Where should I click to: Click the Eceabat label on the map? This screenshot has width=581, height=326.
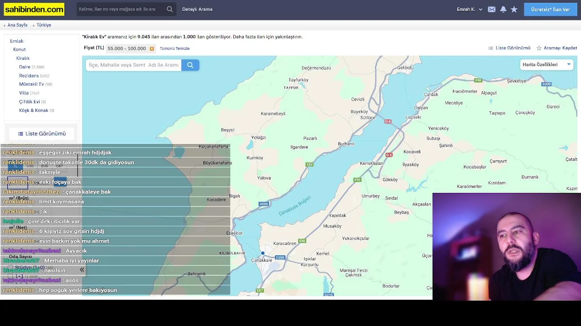pos(234,233)
